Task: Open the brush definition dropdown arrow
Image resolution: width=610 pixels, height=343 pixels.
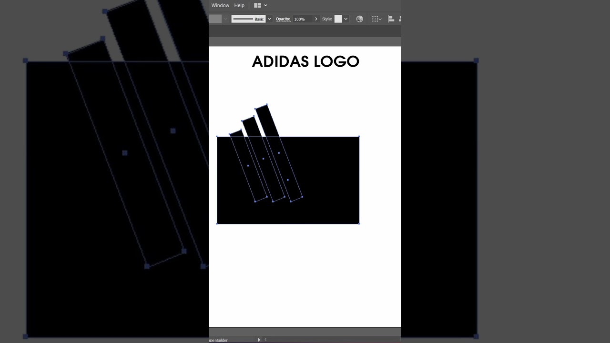Action: coord(269,19)
